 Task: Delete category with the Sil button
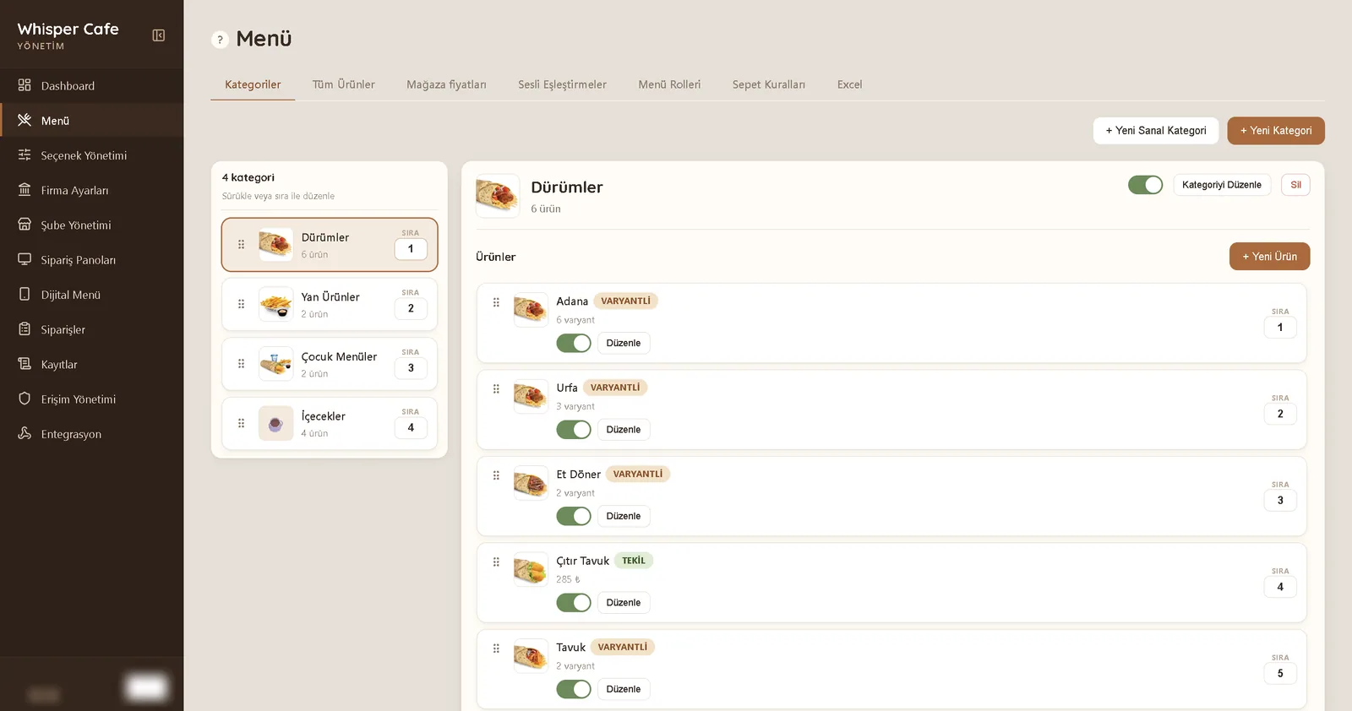coord(1295,185)
